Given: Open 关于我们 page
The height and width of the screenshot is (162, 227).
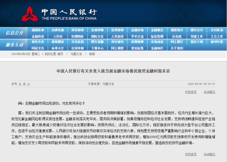Looking at the screenshot, I should tap(177, 48).
